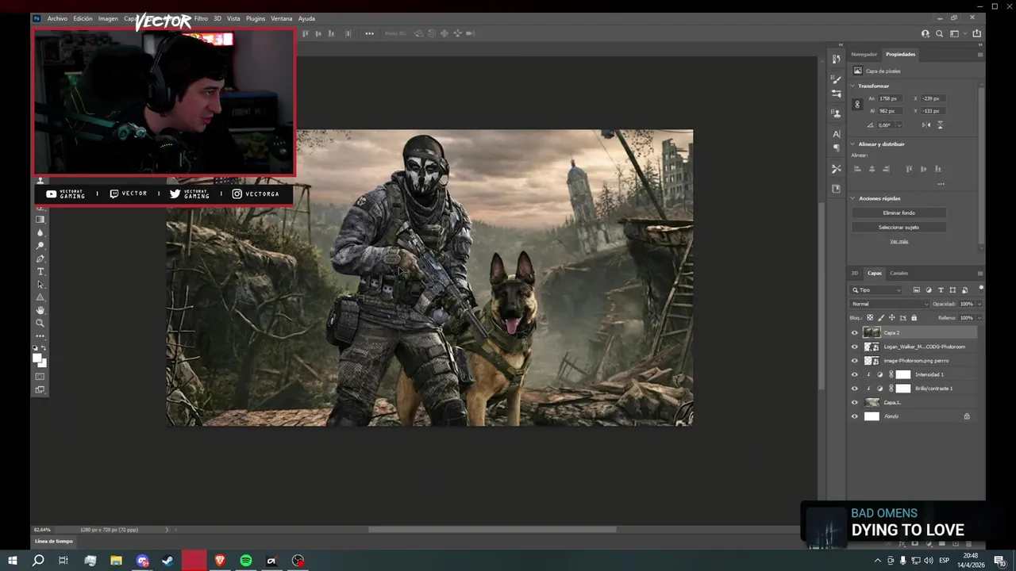Open the Normal blend mode dropdown
The image size is (1016, 571).
890,304
